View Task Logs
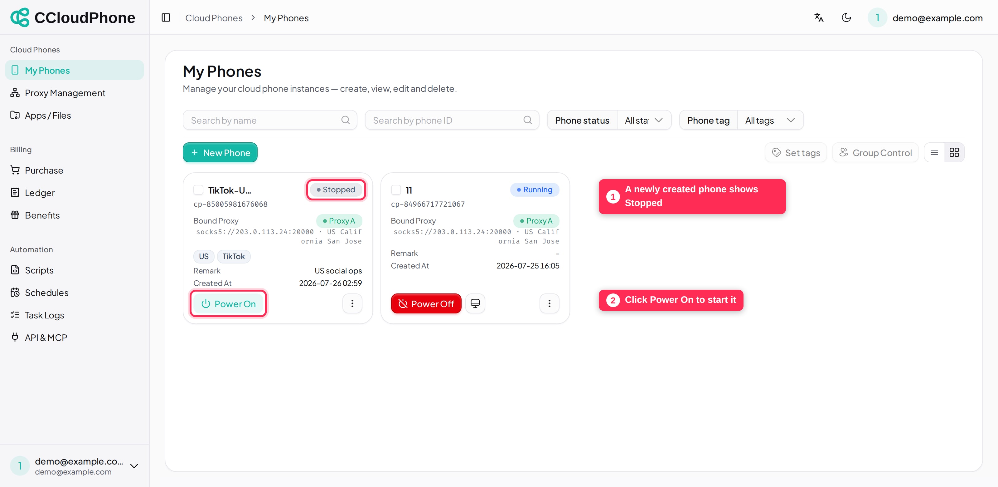The image size is (998, 487). click(75, 315)
